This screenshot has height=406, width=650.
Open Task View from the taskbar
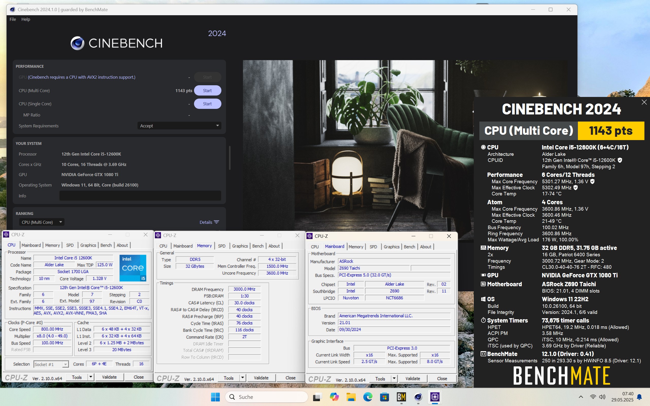(x=317, y=397)
